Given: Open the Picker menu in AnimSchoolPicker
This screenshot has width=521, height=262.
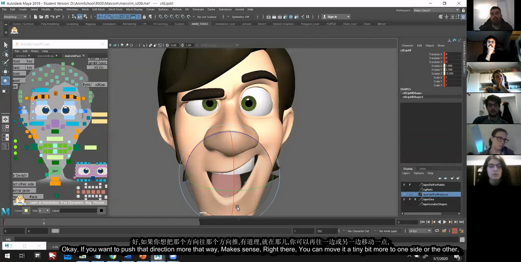Looking at the screenshot, I should tap(35, 51).
